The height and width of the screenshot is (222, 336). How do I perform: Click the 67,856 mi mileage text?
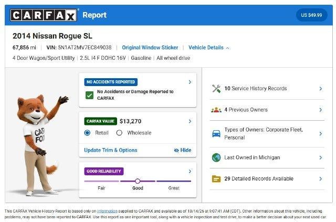24,48
